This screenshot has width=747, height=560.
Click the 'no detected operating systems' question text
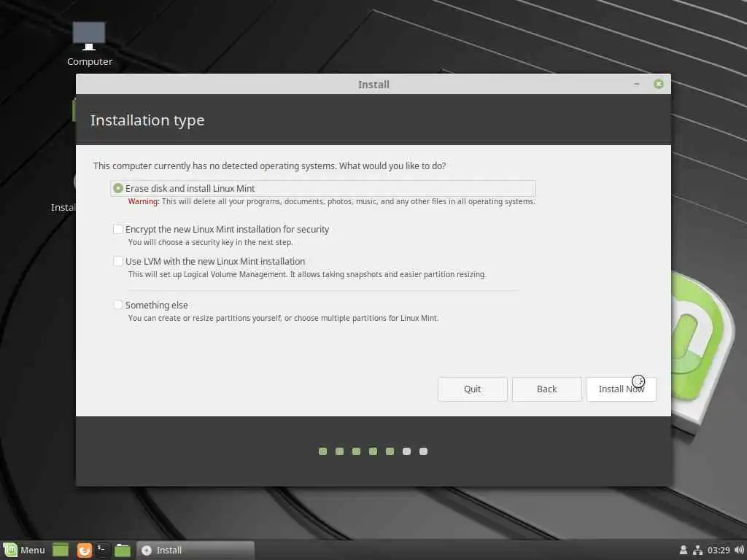click(x=270, y=166)
